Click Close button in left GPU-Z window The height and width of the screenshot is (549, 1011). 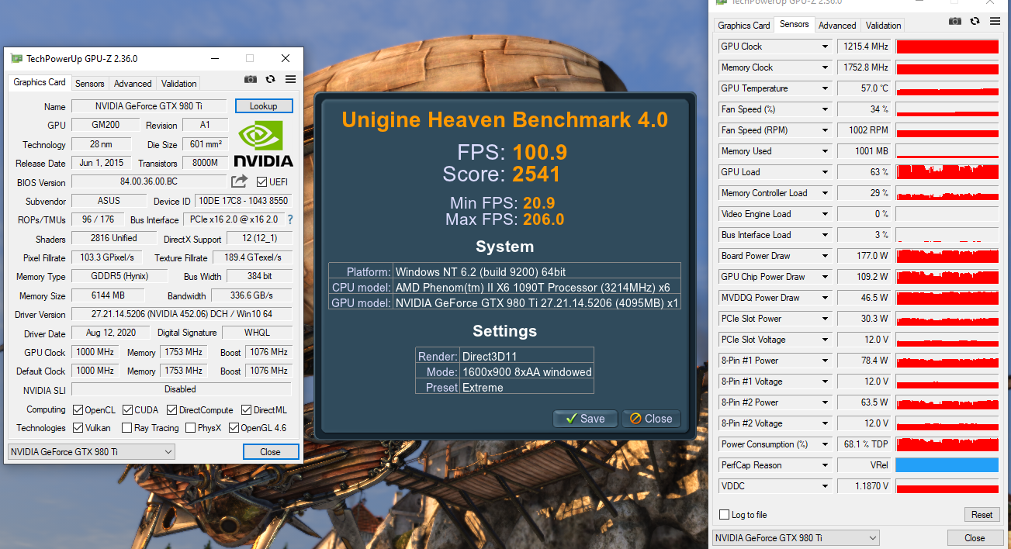[271, 451]
